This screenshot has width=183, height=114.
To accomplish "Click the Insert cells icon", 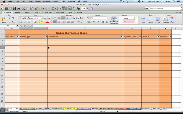I will tap(143, 19).
